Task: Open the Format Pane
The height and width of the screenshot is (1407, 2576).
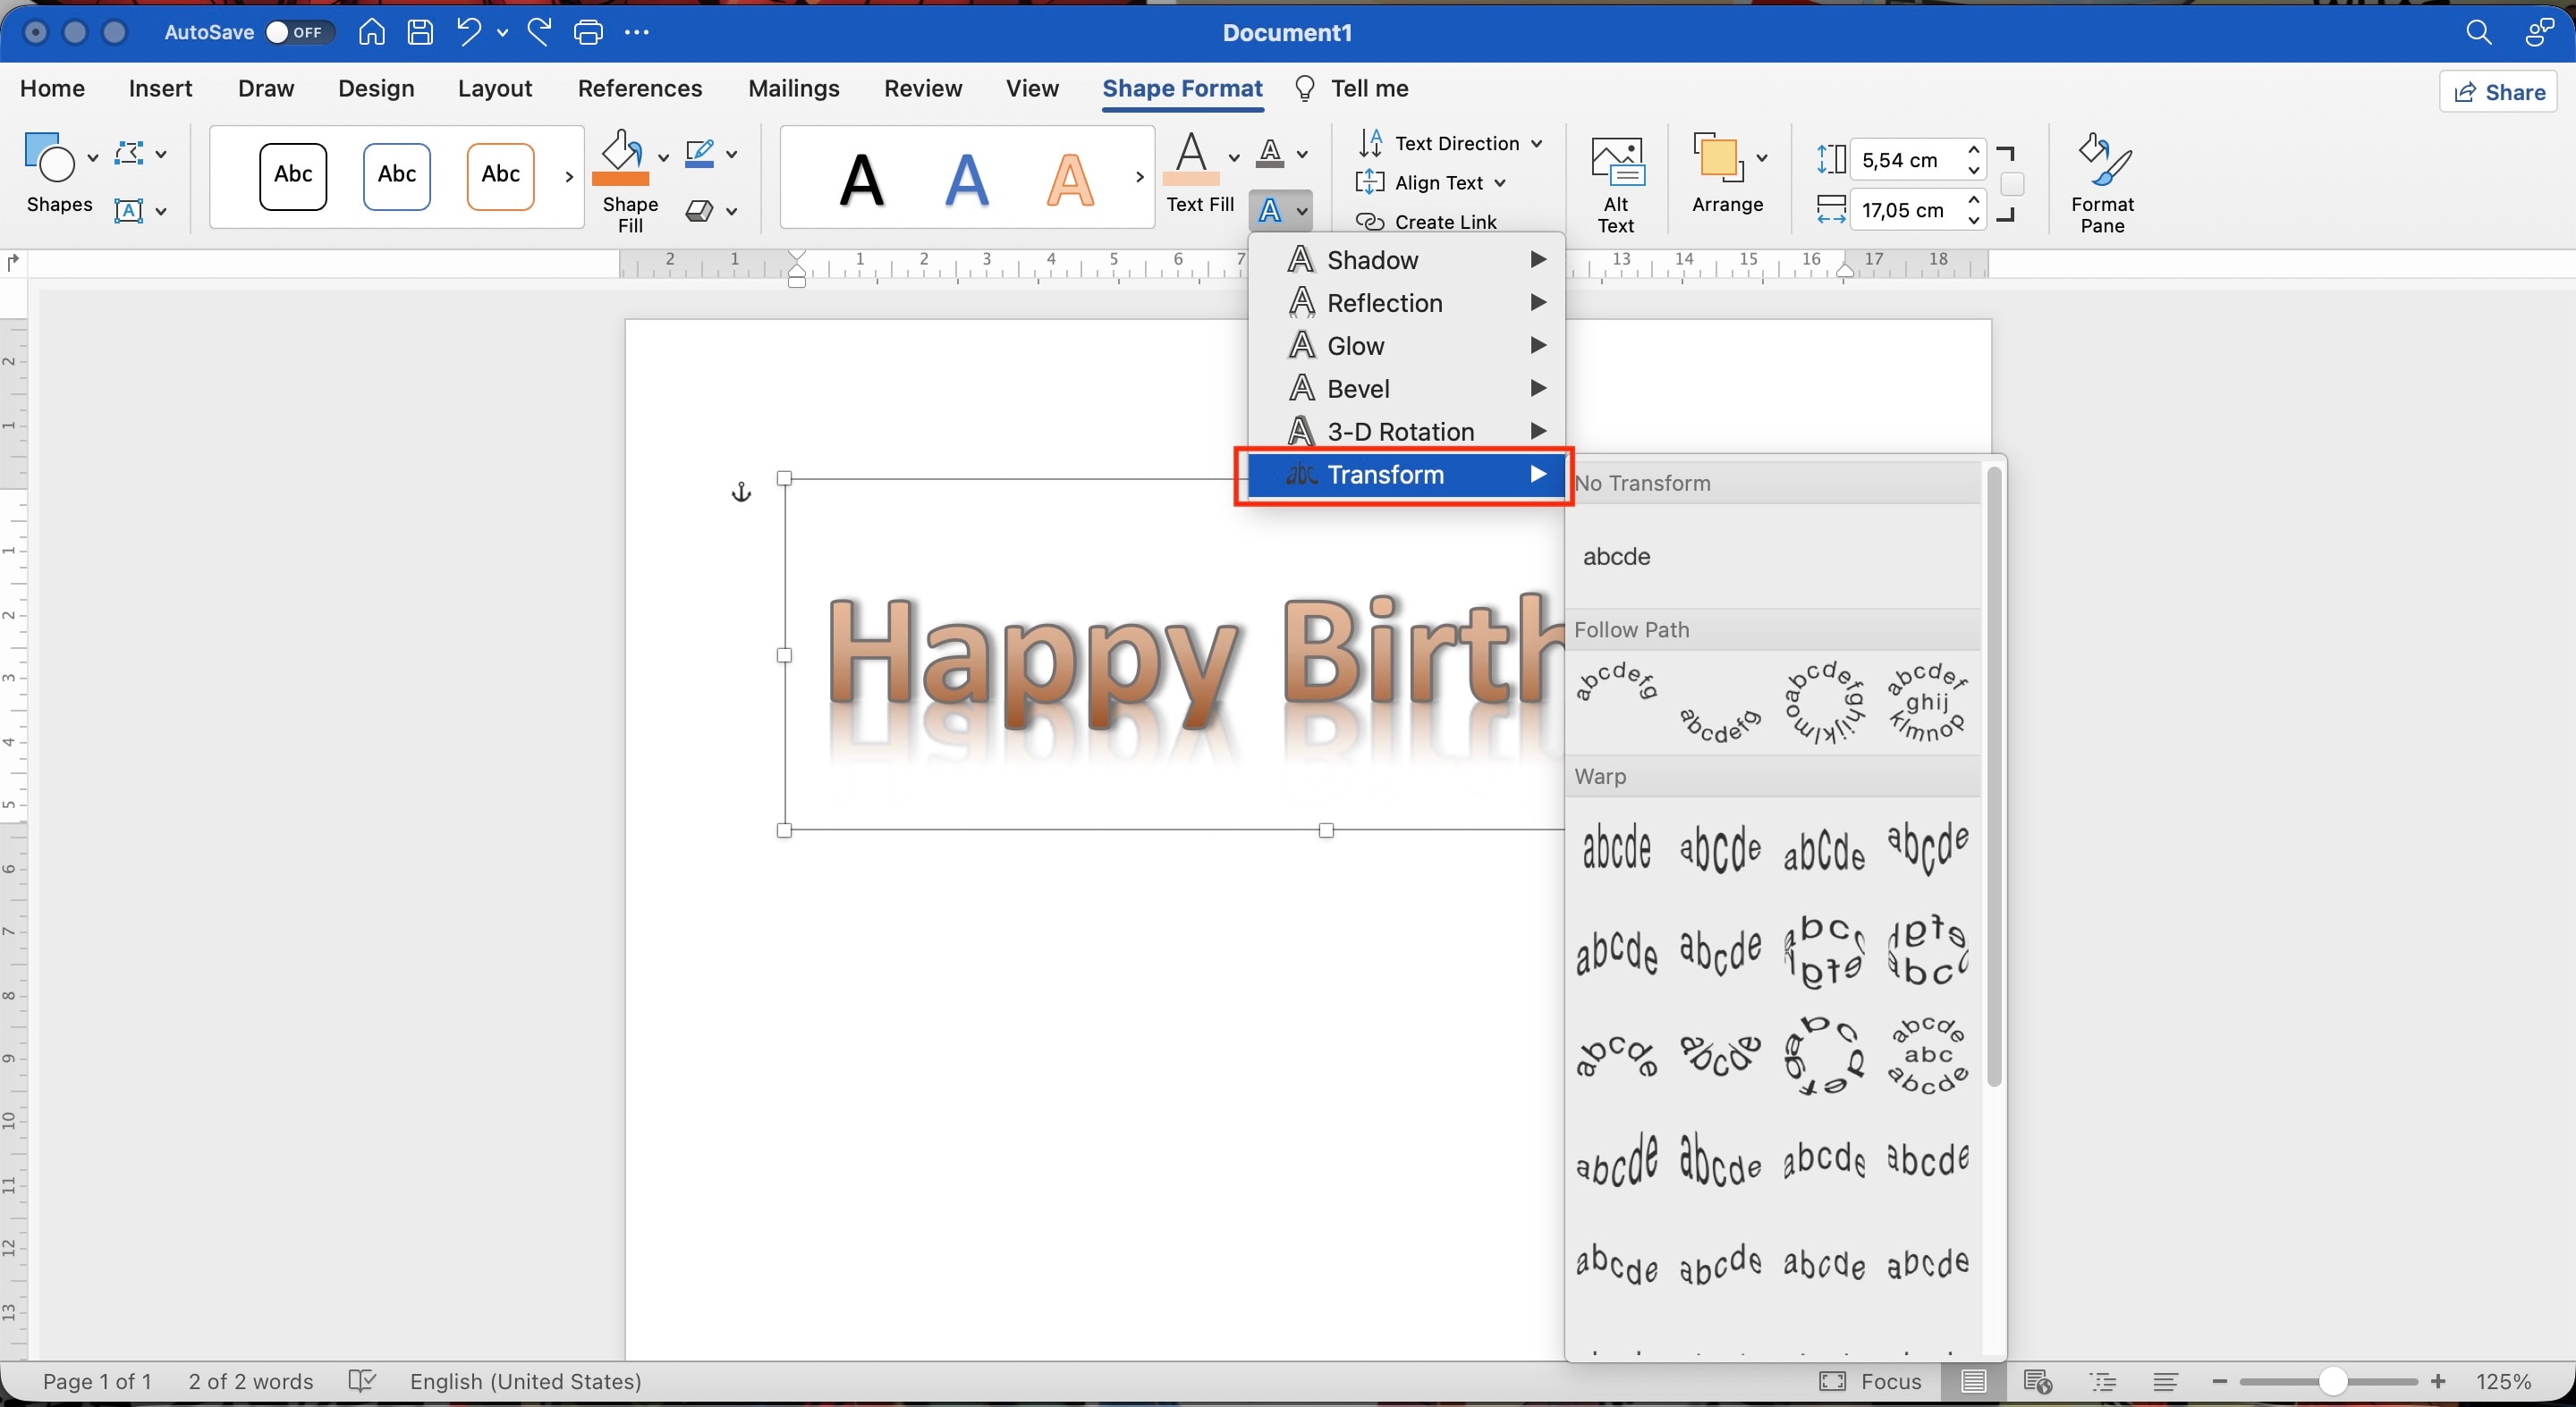Action: coord(2102,185)
